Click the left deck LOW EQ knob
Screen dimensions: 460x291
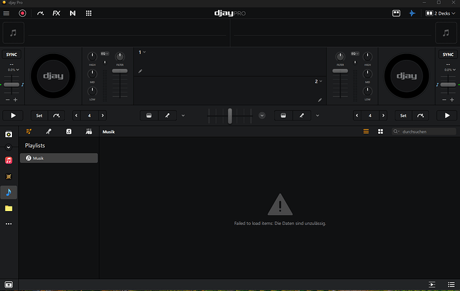92,91
